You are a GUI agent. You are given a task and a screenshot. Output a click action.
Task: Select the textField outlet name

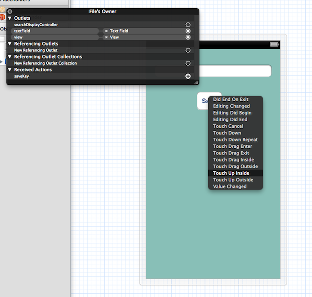click(x=22, y=31)
